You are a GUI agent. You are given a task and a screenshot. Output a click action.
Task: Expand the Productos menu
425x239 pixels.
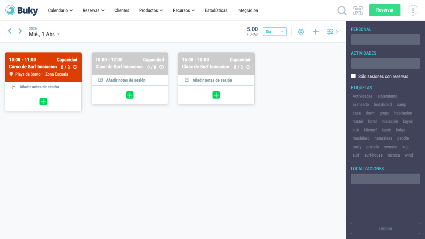151,10
